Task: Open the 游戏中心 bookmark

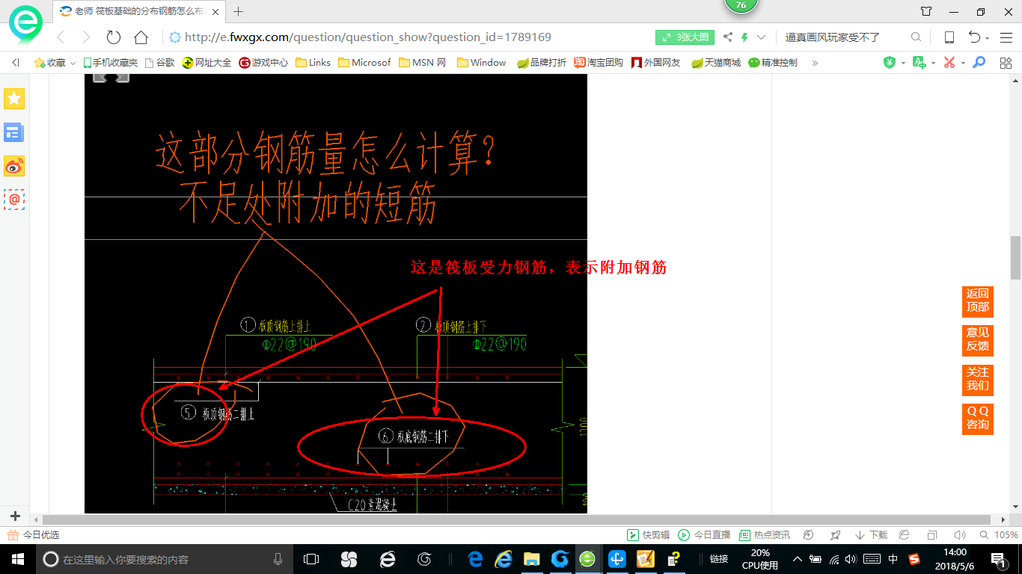Action: click(263, 63)
